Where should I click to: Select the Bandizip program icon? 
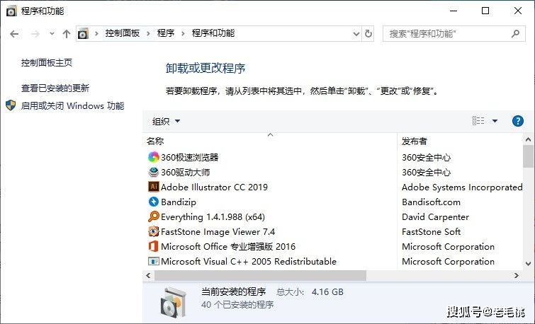[x=154, y=202]
